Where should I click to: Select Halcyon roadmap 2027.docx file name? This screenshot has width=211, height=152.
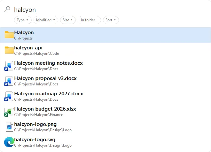(x=49, y=94)
